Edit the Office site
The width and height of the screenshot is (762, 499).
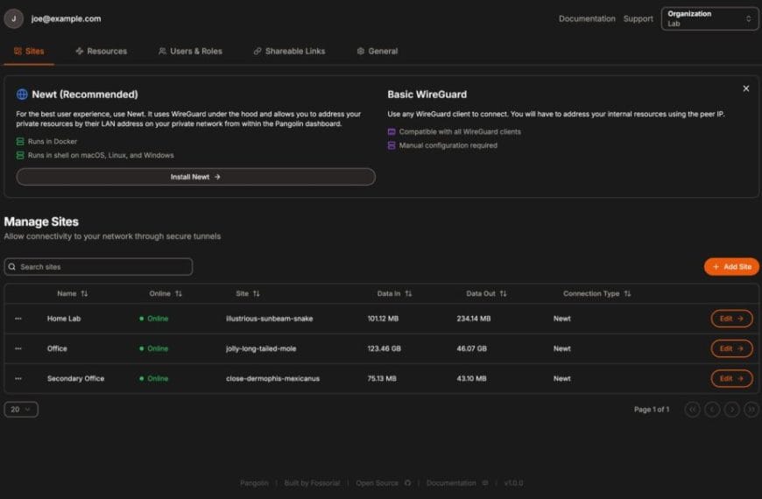[731, 348]
